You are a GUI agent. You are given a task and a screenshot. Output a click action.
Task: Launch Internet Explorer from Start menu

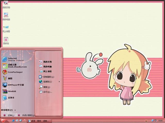click(x=13, y=59)
